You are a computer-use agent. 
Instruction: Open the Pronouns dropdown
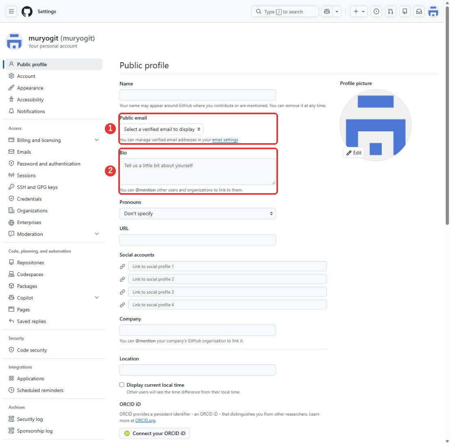[198, 213]
